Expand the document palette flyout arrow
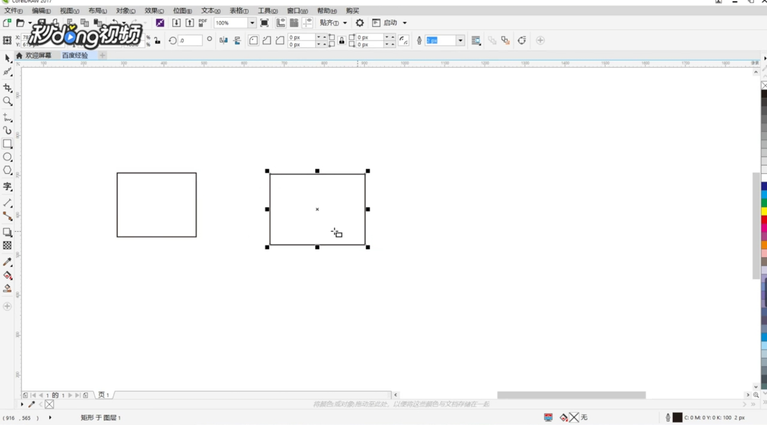The width and height of the screenshot is (767, 425). [22, 405]
